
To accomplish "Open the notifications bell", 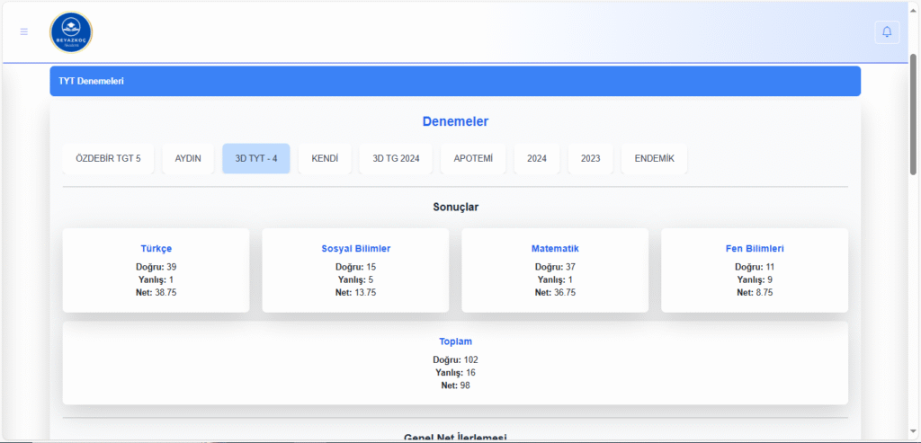I will (887, 31).
